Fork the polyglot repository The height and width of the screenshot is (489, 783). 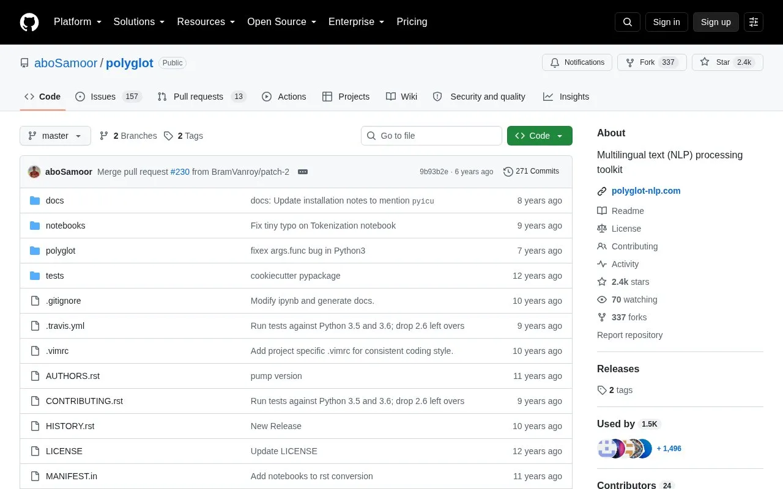(x=652, y=62)
